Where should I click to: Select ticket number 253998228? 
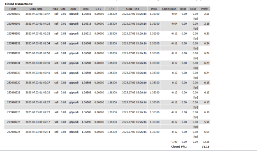[14, 93]
